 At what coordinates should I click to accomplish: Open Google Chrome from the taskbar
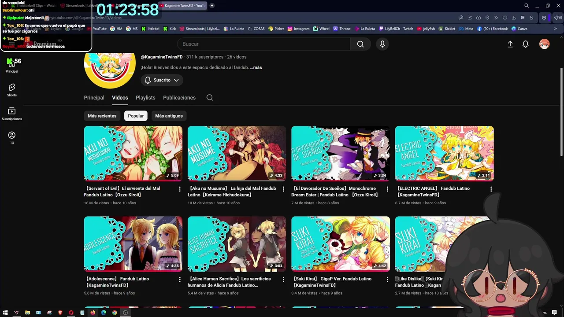115,313
